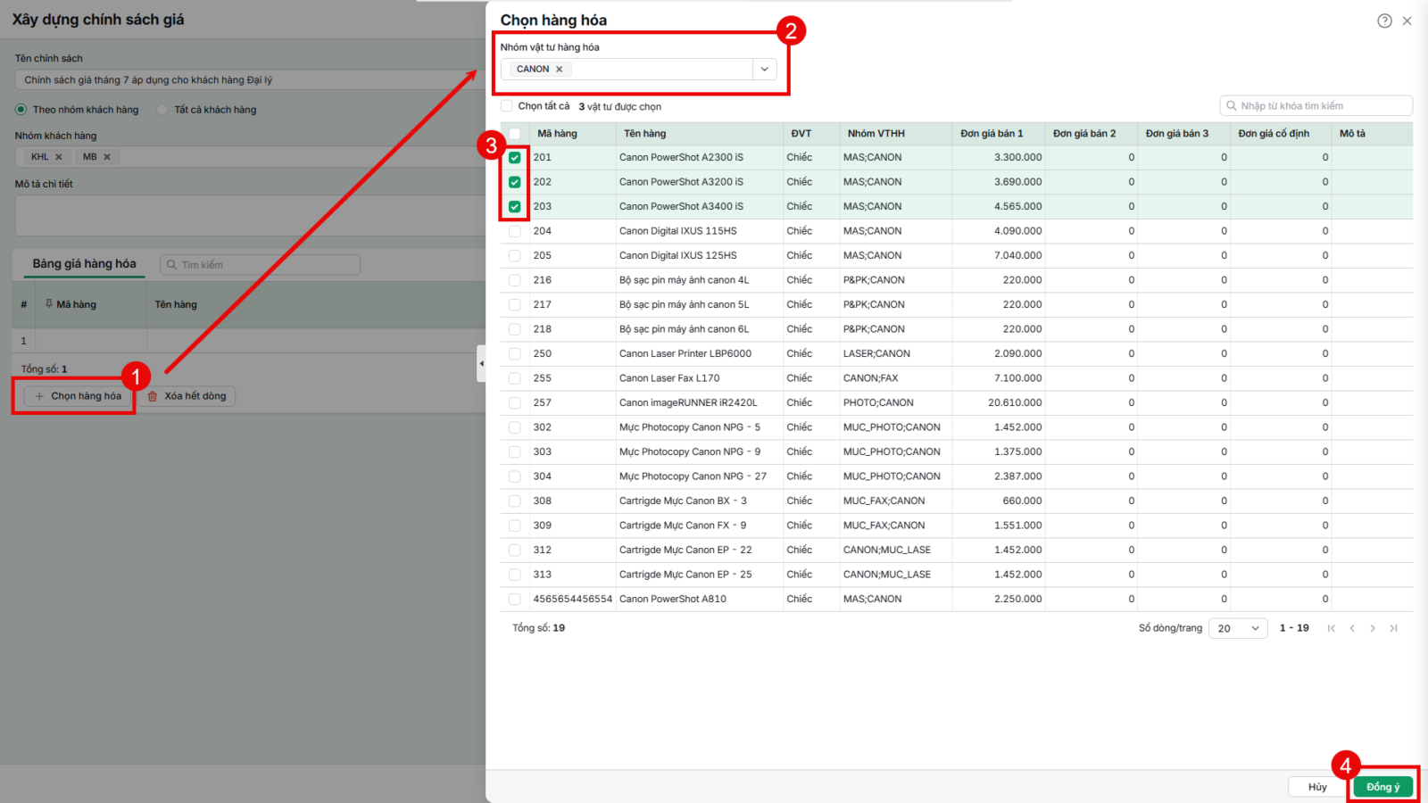Select the Tất cả khách hàng radio option
Screen dimensions: 1428x803
pos(162,110)
